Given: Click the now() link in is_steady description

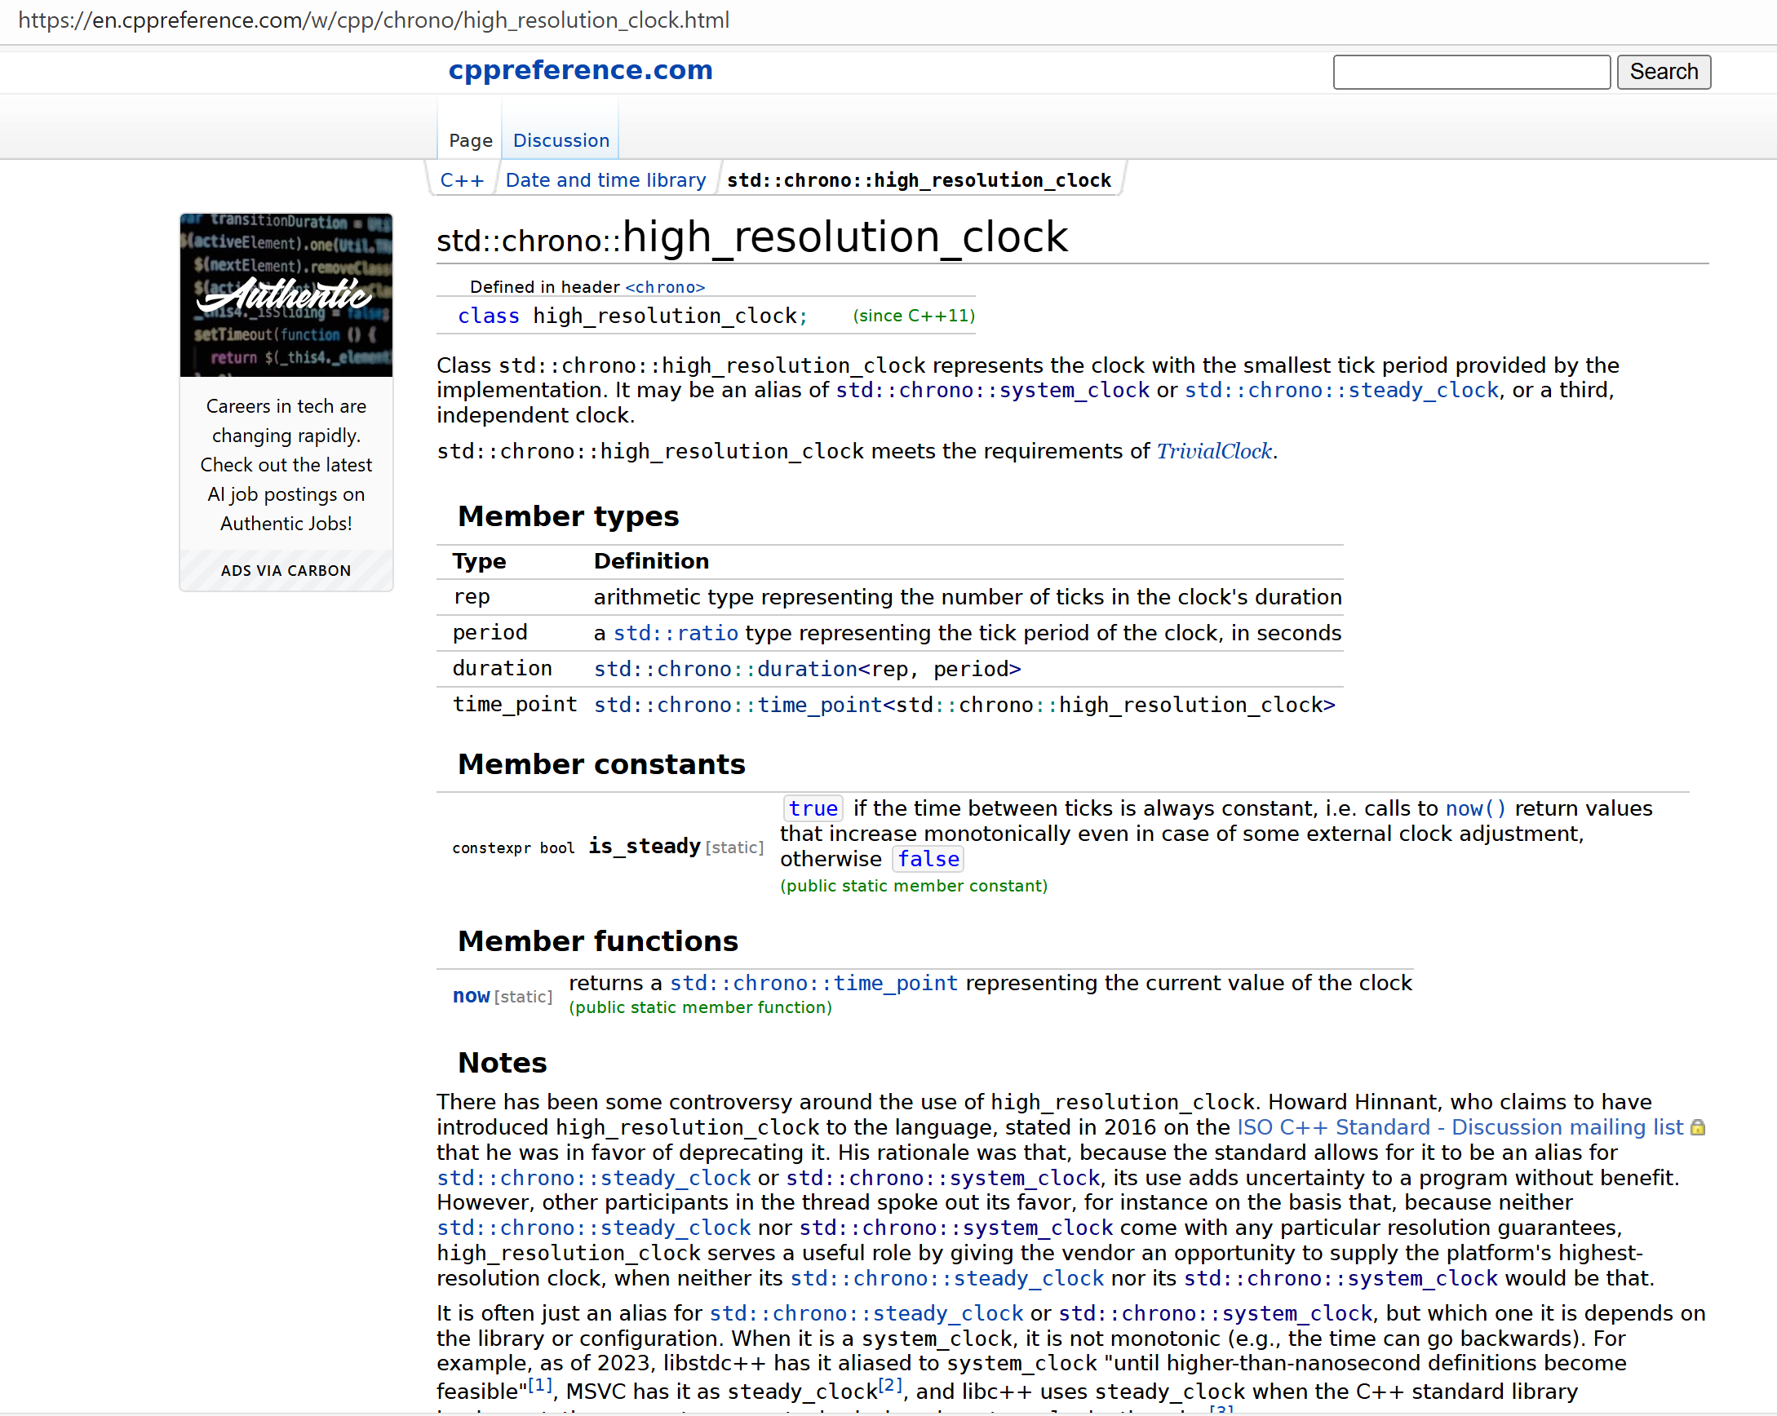Looking at the screenshot, I should click(x=1475, y=808).
